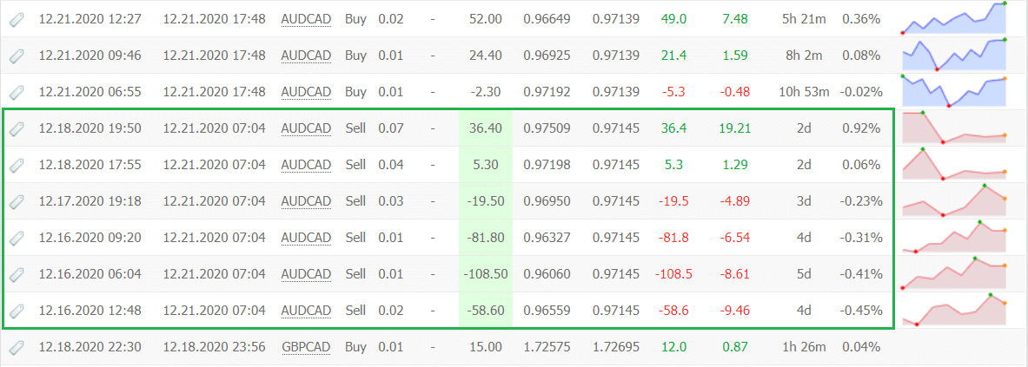View the mini chart for the 0.92% gain trade

(954, 128)
